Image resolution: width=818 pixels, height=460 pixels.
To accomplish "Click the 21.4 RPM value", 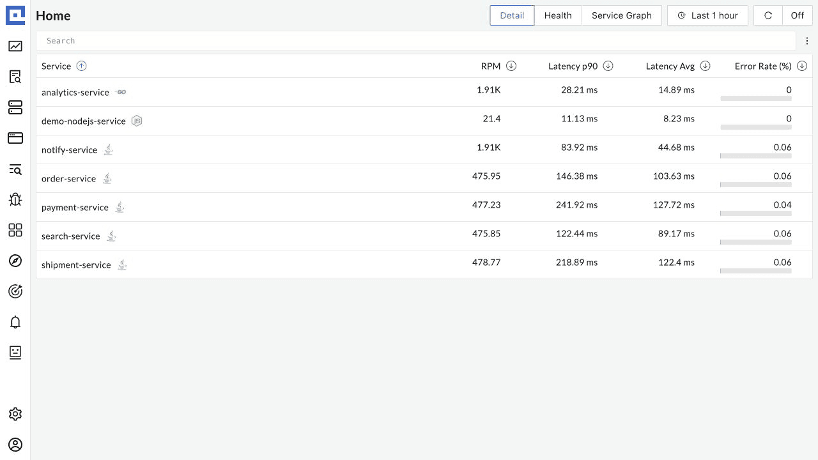I will point(491,118).
